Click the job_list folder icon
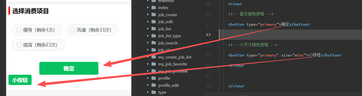 click(x=154, y=29)
